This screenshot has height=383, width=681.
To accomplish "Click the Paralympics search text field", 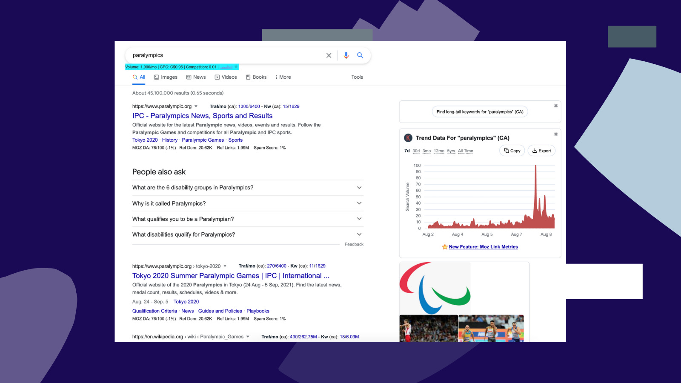I will 226,55.
